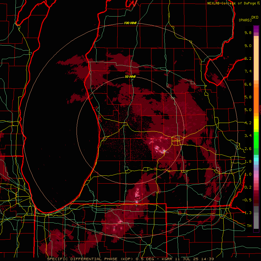Screen dimensions: 261x261
Task: Pick the gray segment at color bar bottom
Action: coord(256,218)
